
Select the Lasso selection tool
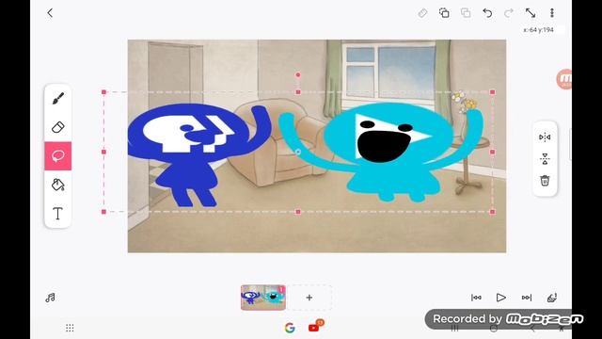click(58, 156)
